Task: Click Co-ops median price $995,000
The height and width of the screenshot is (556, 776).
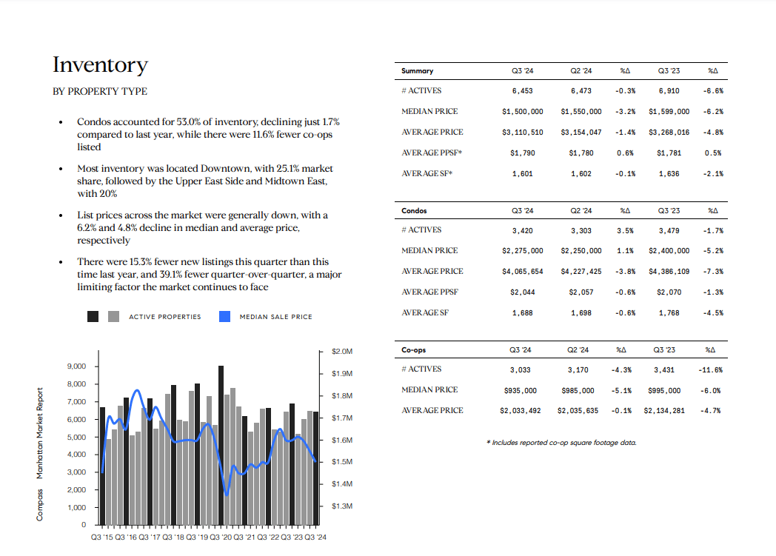Action: point(664,392)
